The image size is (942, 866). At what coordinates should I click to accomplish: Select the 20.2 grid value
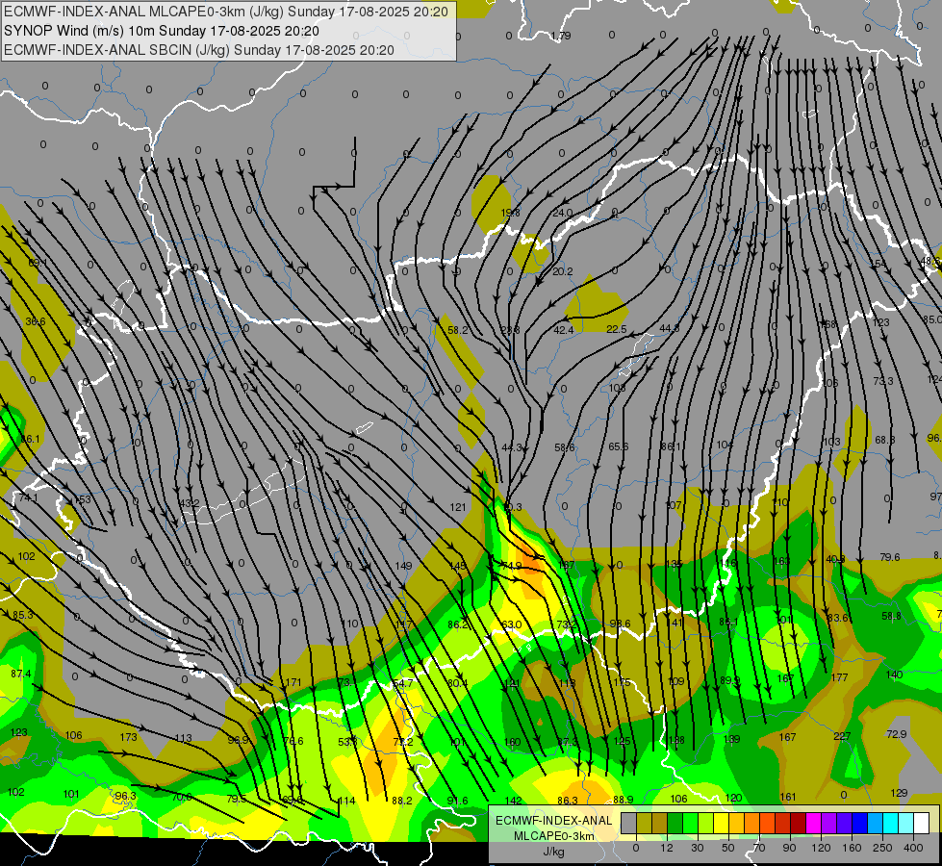tap(562, 271)
